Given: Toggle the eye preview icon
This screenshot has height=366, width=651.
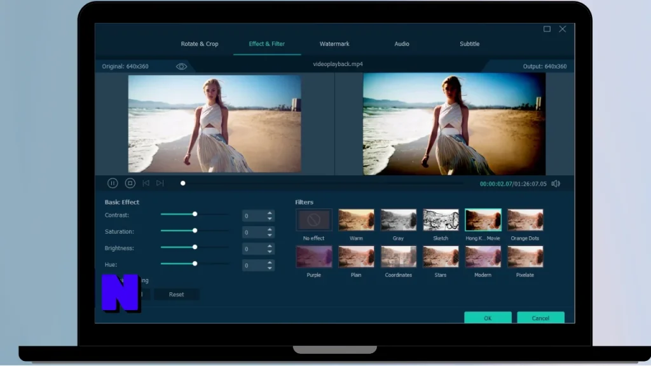Looking at the screenshot, I should (x=181, y=66).
